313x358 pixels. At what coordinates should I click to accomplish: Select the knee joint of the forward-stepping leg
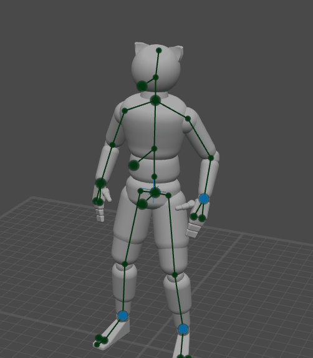pyautogui.click(x=125, y=264)
